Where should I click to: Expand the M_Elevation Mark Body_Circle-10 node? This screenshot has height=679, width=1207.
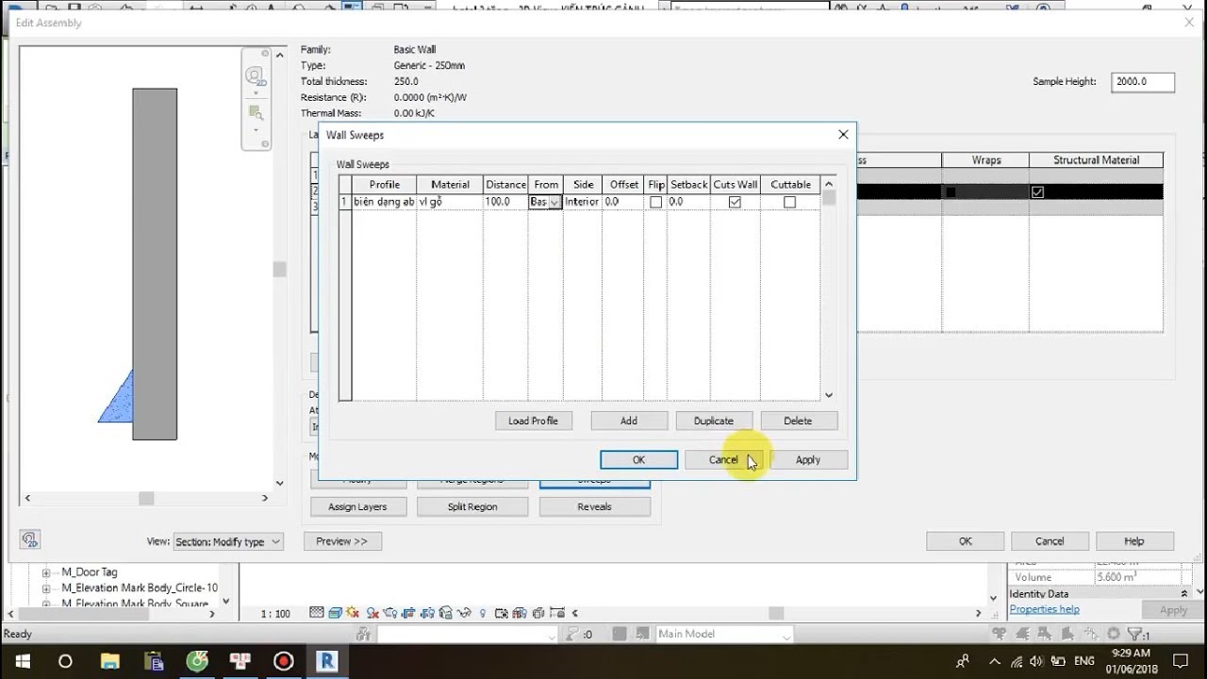tap(45, 588)
